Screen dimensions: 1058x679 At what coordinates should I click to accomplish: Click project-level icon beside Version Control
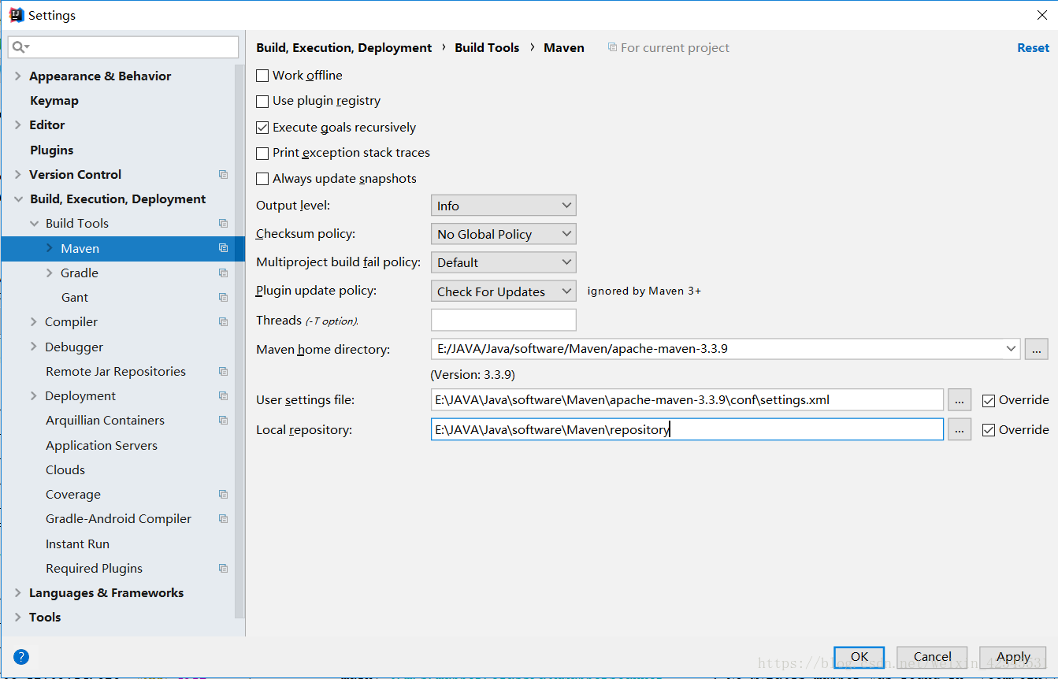223,174
